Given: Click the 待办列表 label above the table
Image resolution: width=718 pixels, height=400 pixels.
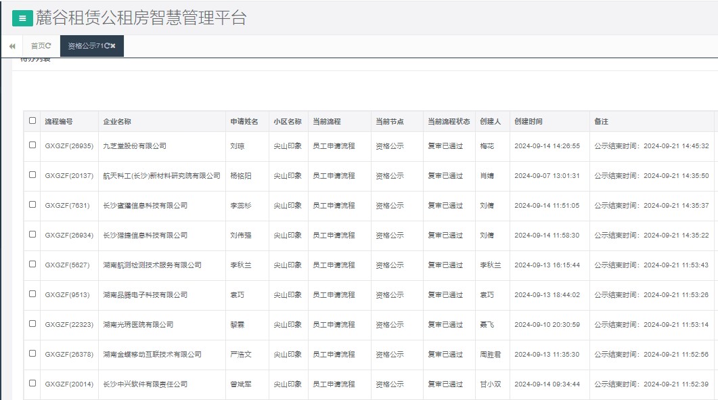Looking at the screenshot, I should 35,60.
